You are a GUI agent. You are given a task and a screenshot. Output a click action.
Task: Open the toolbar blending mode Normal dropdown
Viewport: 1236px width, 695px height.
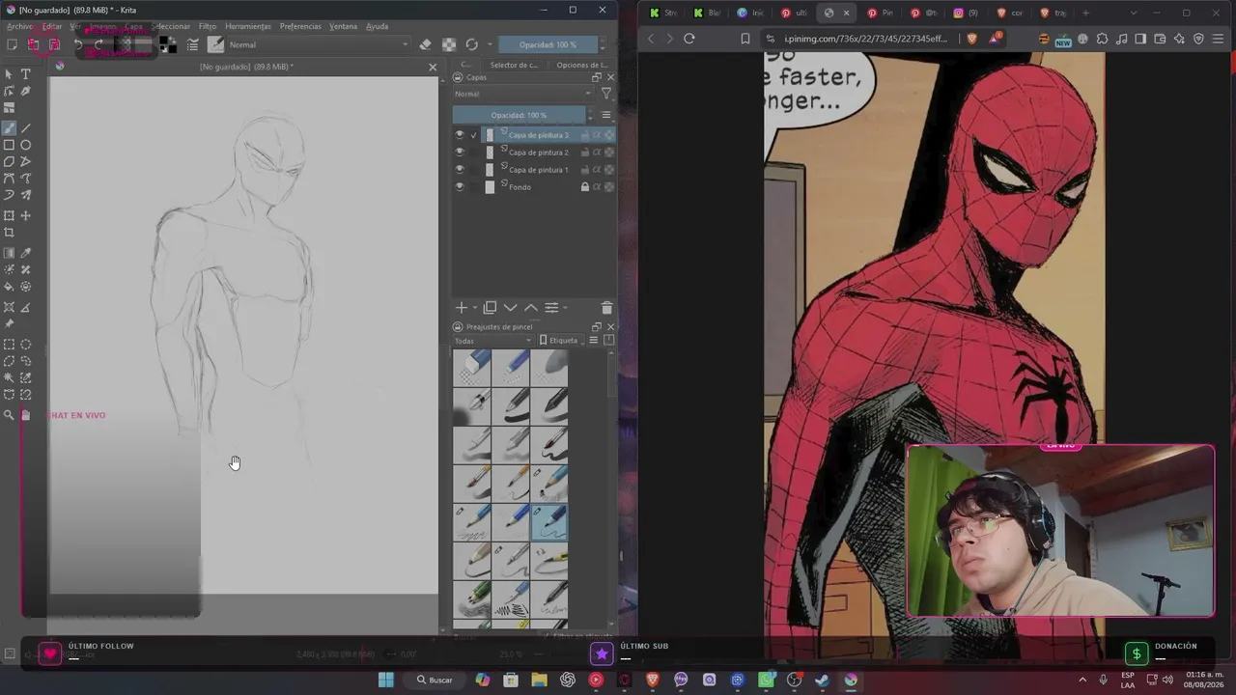318,44
